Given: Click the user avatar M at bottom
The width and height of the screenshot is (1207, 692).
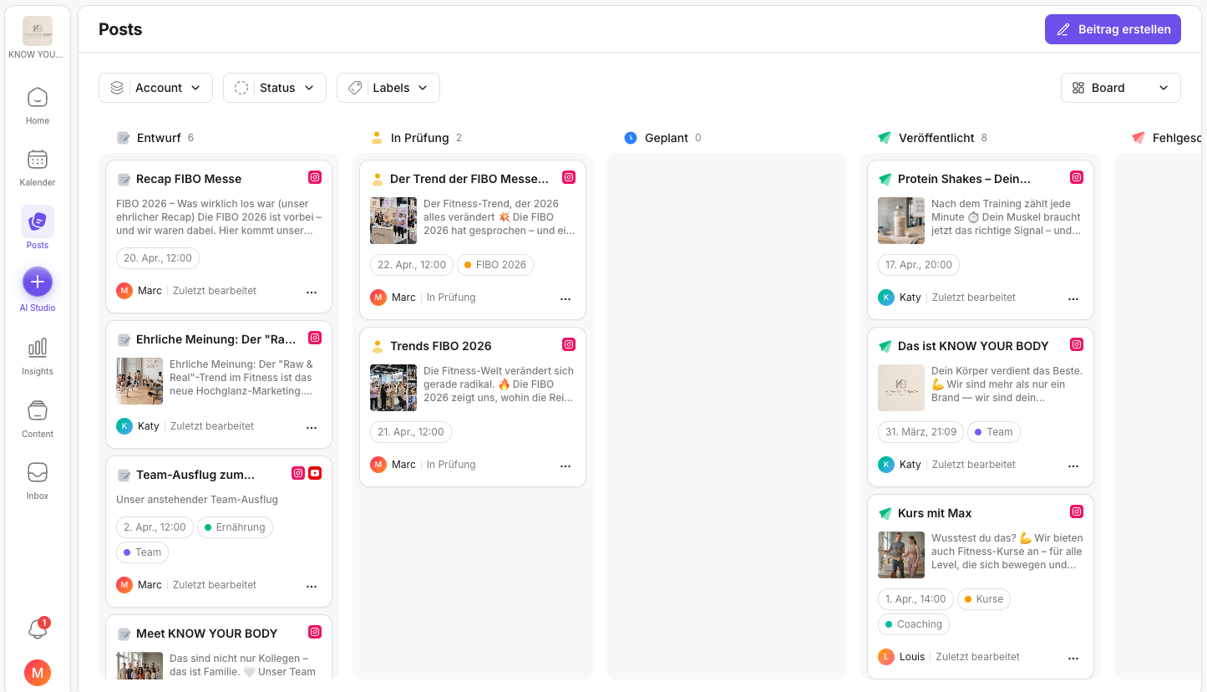Looking at the screenshot, I should click(x=38, y=672).
